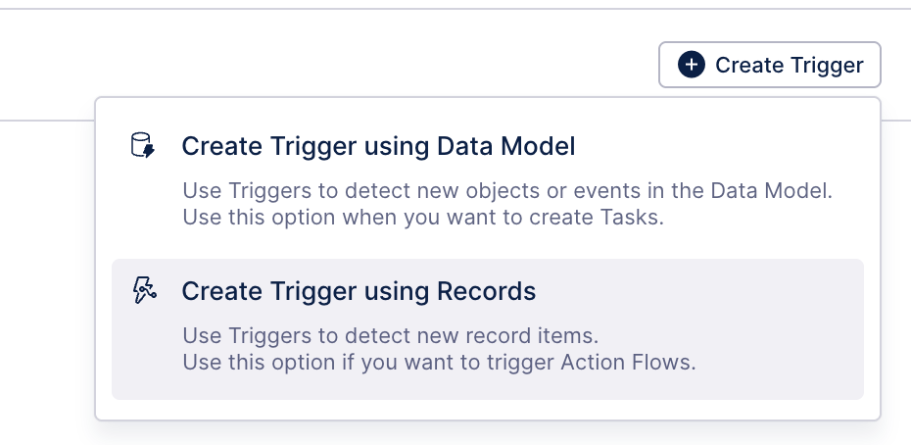The height and width of the screenshot is (445, 911).
Task: Click the "trigger Action Flows" description line
Action: point(438,362)
